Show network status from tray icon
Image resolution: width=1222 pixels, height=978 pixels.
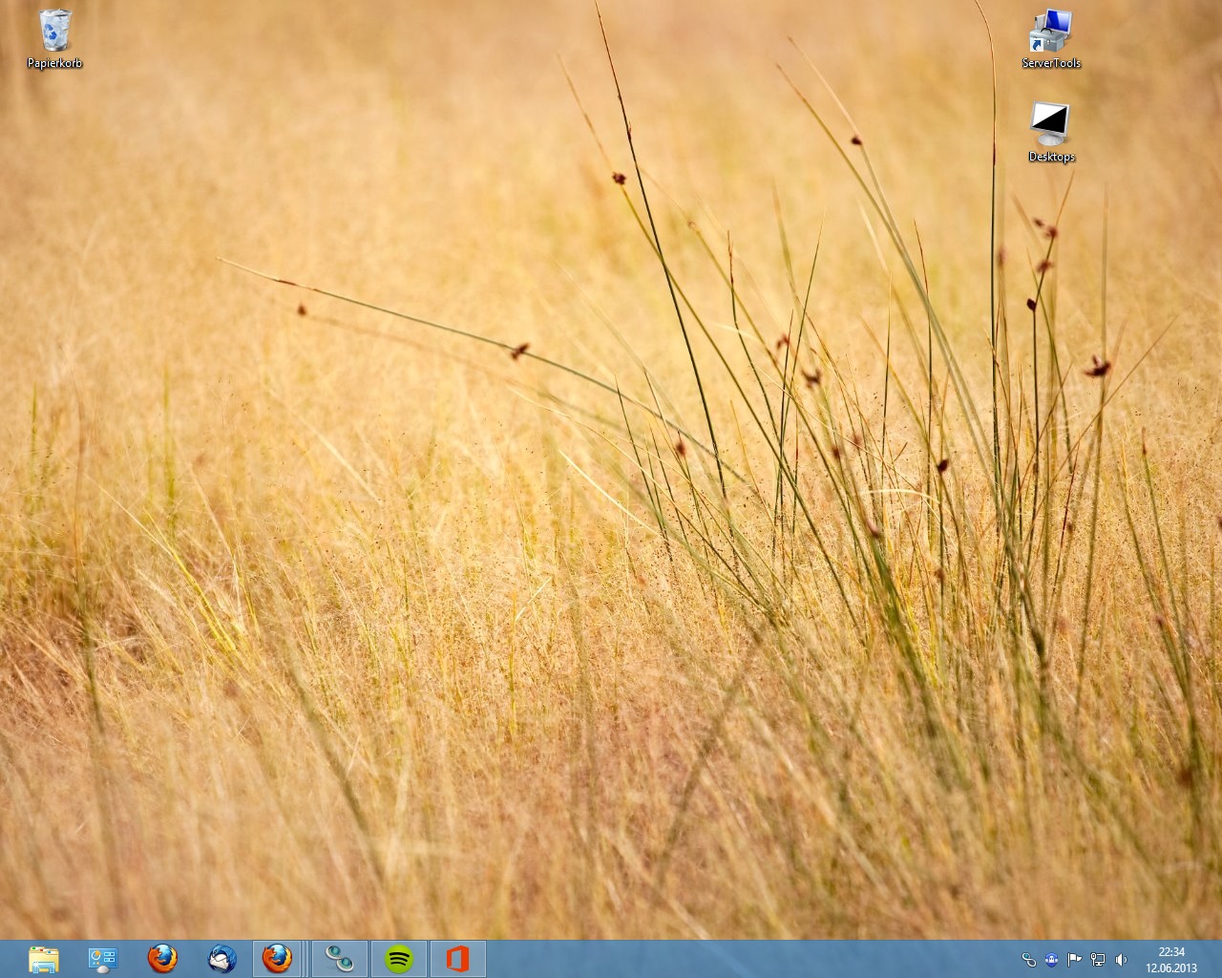[x=1098, y=960]
